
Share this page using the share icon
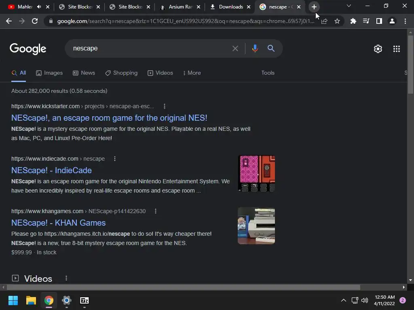pos(324,21)
